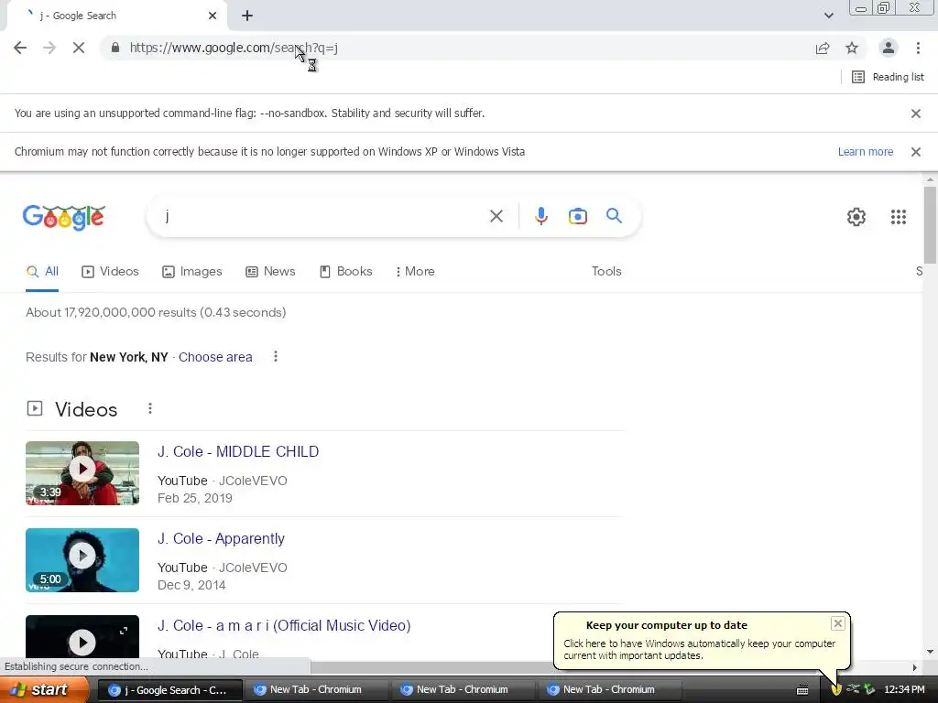938x703 pixels.
Task: Open the three-dot menu beside Videos heading
Action: [149, 409]
